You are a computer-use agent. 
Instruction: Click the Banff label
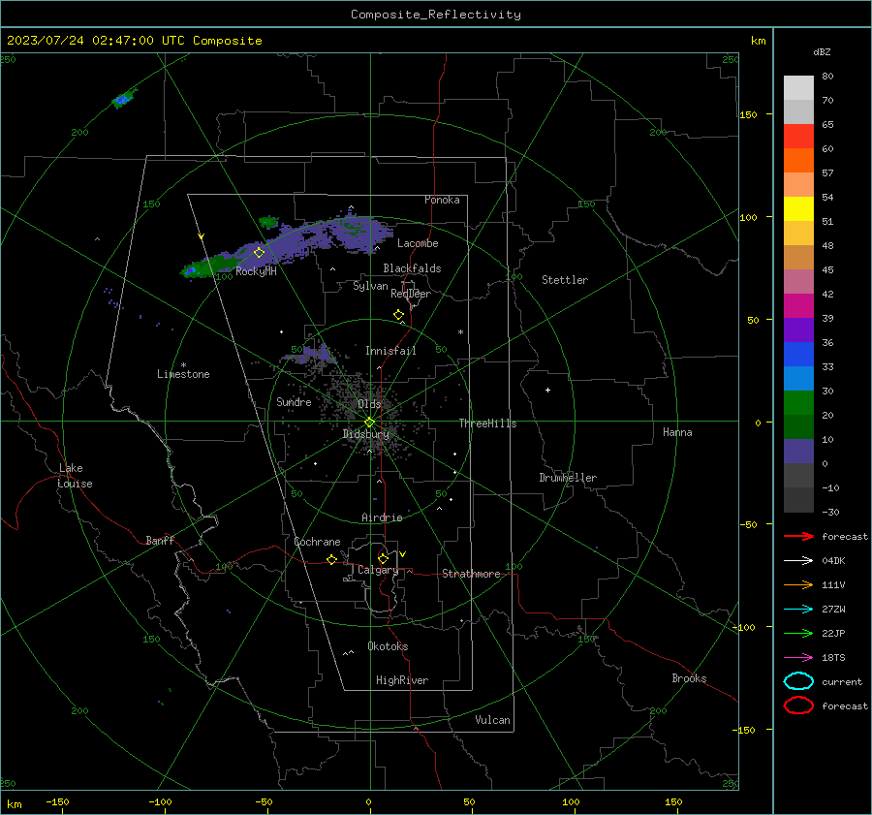(160, 540)
